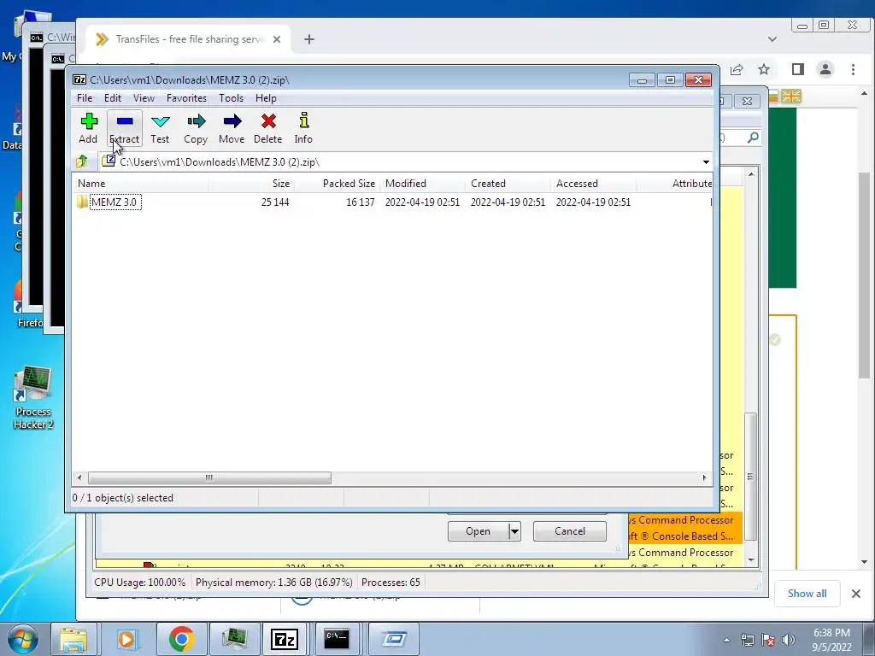Click the Action Center flag tray icon
The image size is (875, 656).
coord(768,640)
